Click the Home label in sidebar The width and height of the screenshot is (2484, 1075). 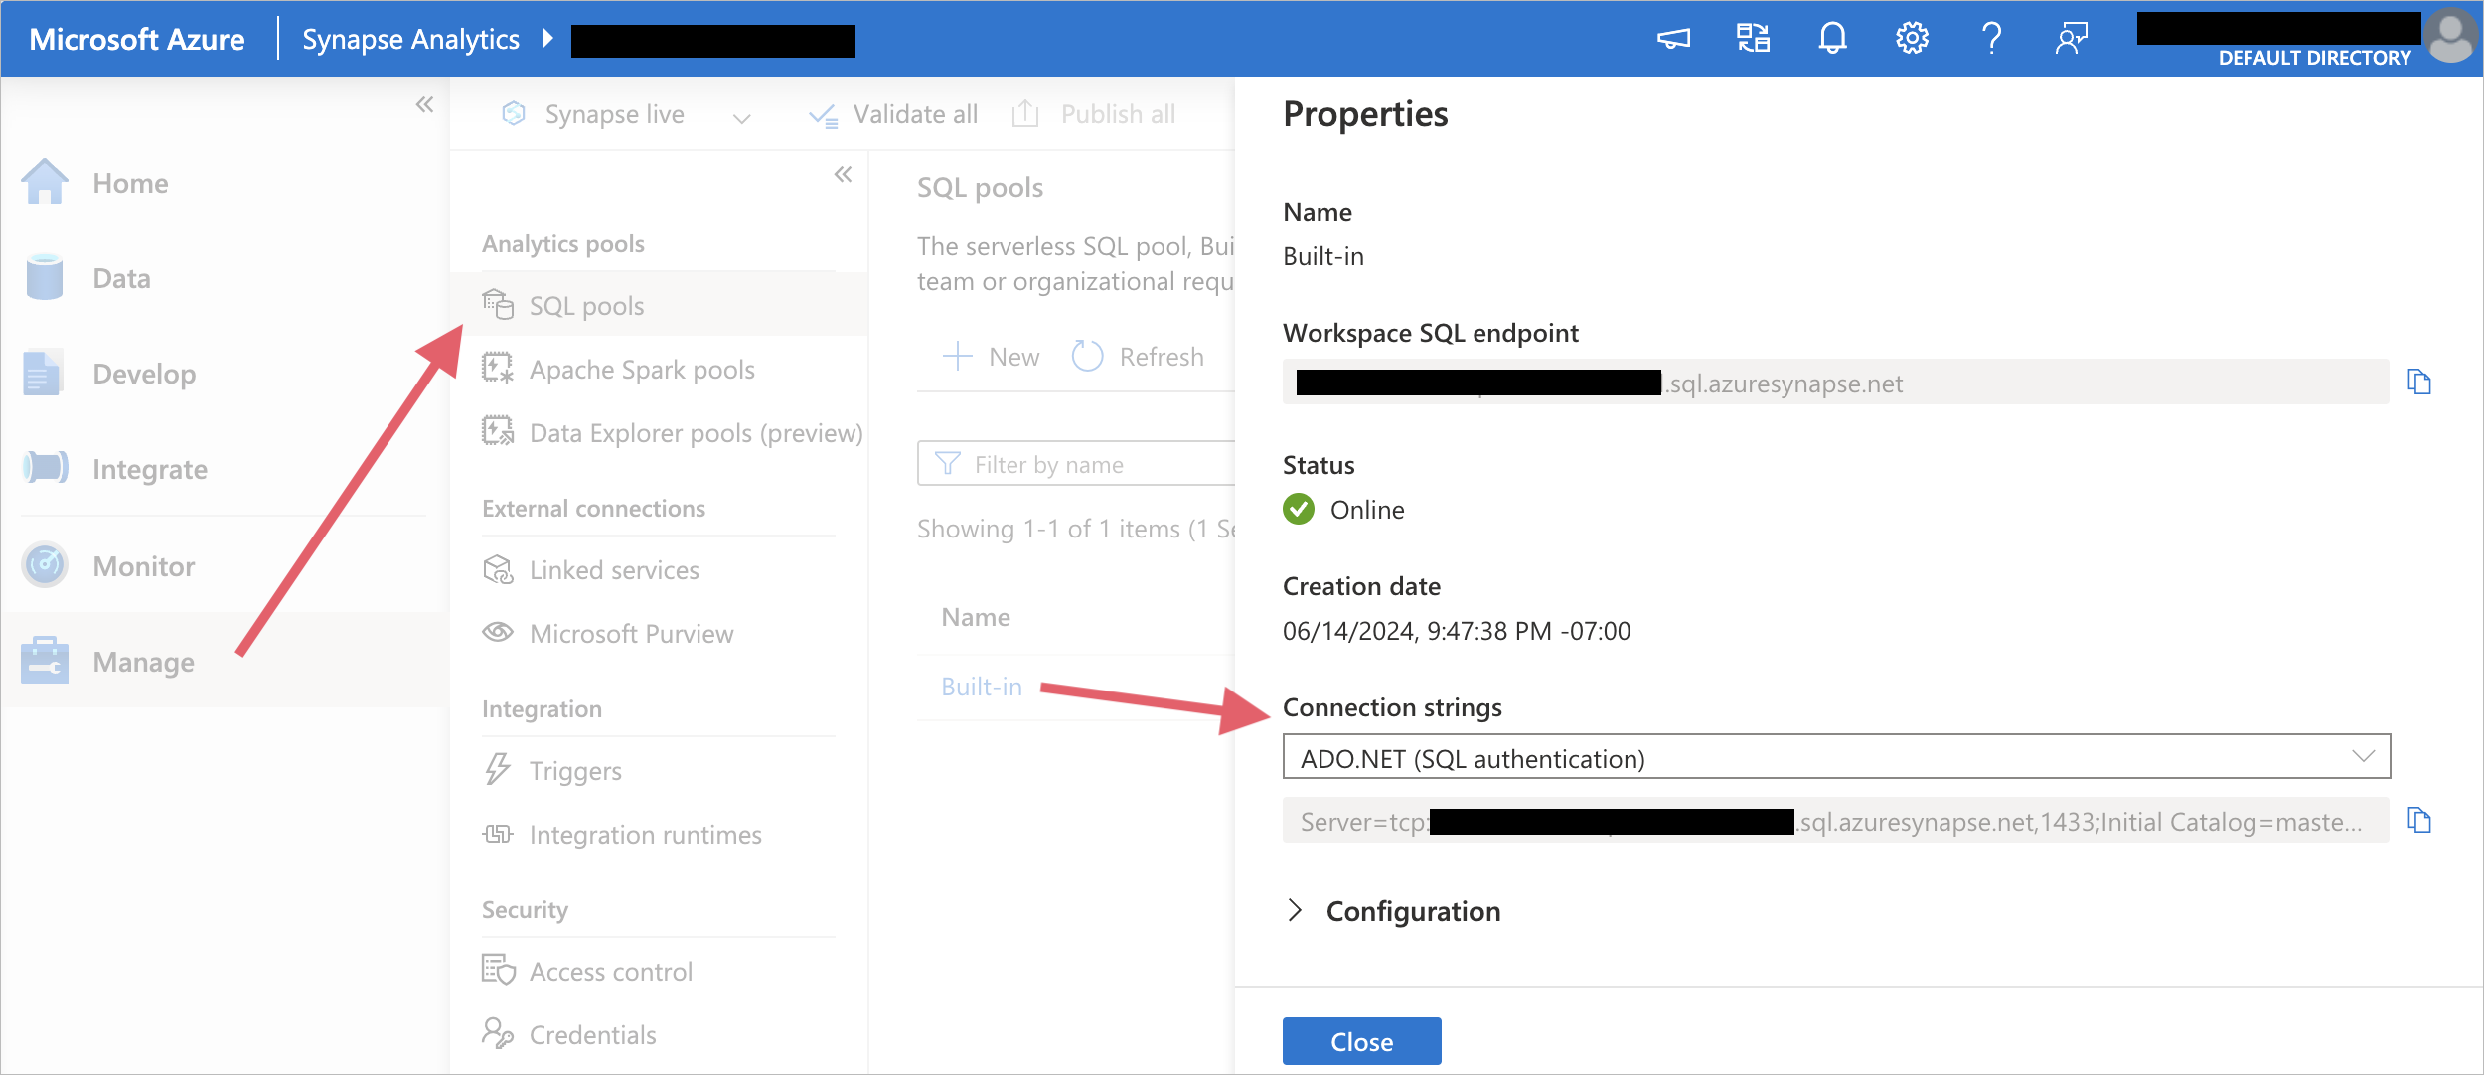click(130, 183)
